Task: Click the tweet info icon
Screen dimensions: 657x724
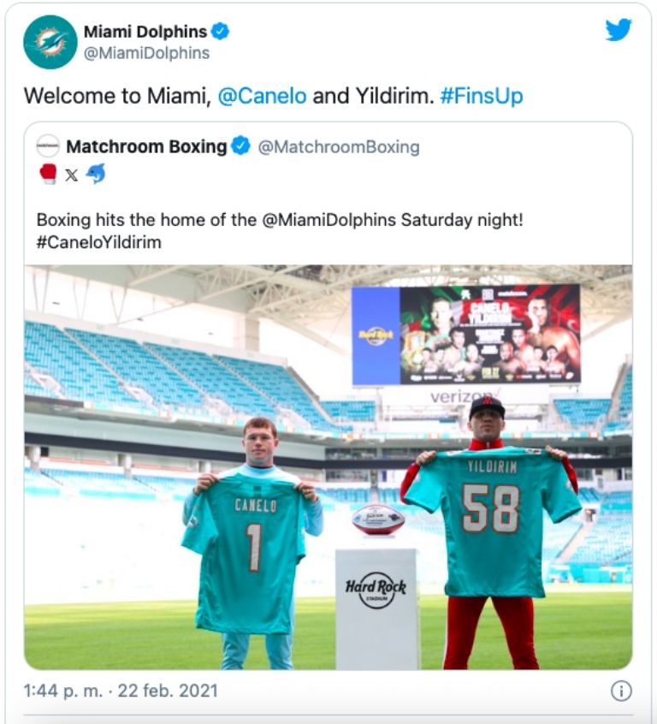Action: 621,691
